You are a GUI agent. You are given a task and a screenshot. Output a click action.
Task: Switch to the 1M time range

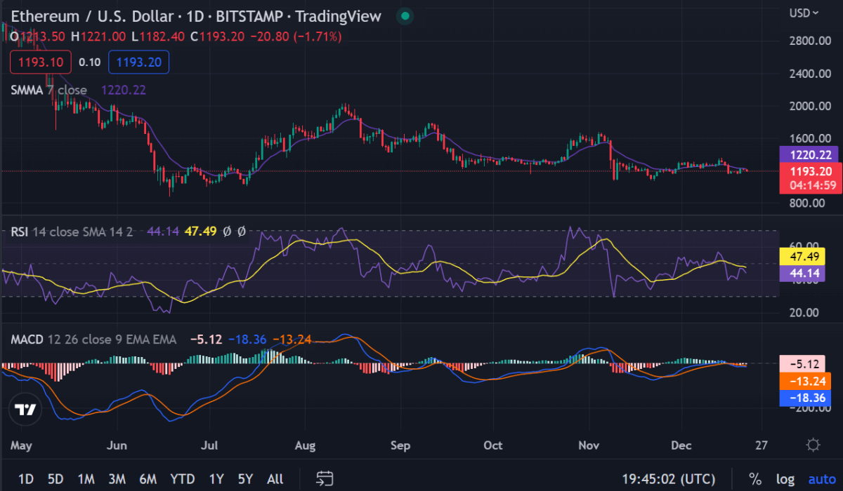pyautogui.click(x=86, y=479)
